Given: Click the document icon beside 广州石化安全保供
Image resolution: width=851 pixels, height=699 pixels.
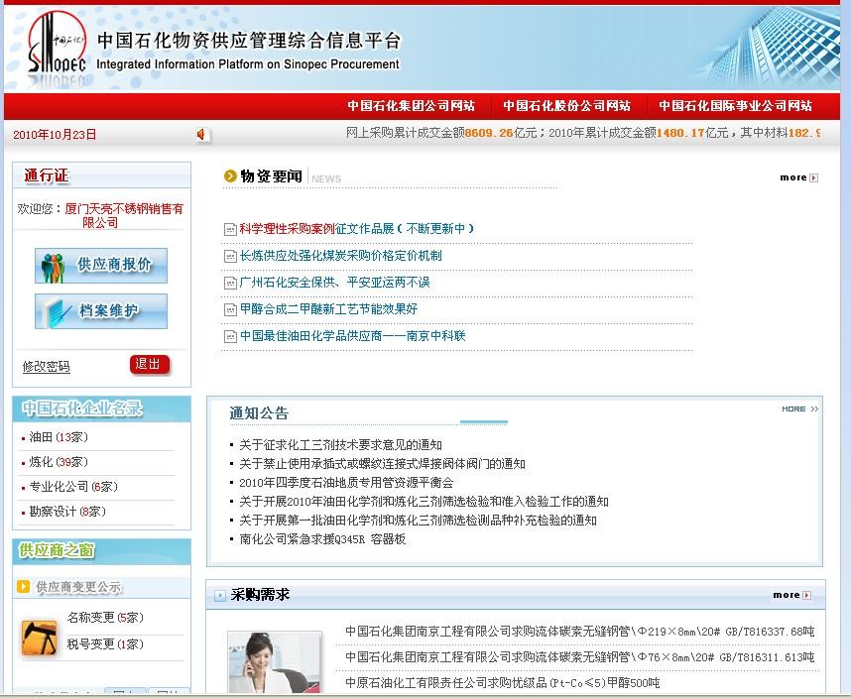Looking at the screenshot, I should (230, 283).
